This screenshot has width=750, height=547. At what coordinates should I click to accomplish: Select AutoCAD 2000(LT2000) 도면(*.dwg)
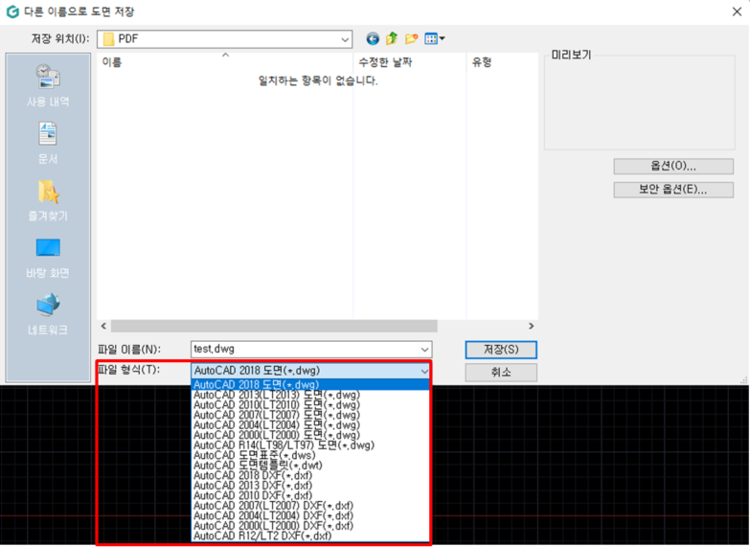(310, 435)
